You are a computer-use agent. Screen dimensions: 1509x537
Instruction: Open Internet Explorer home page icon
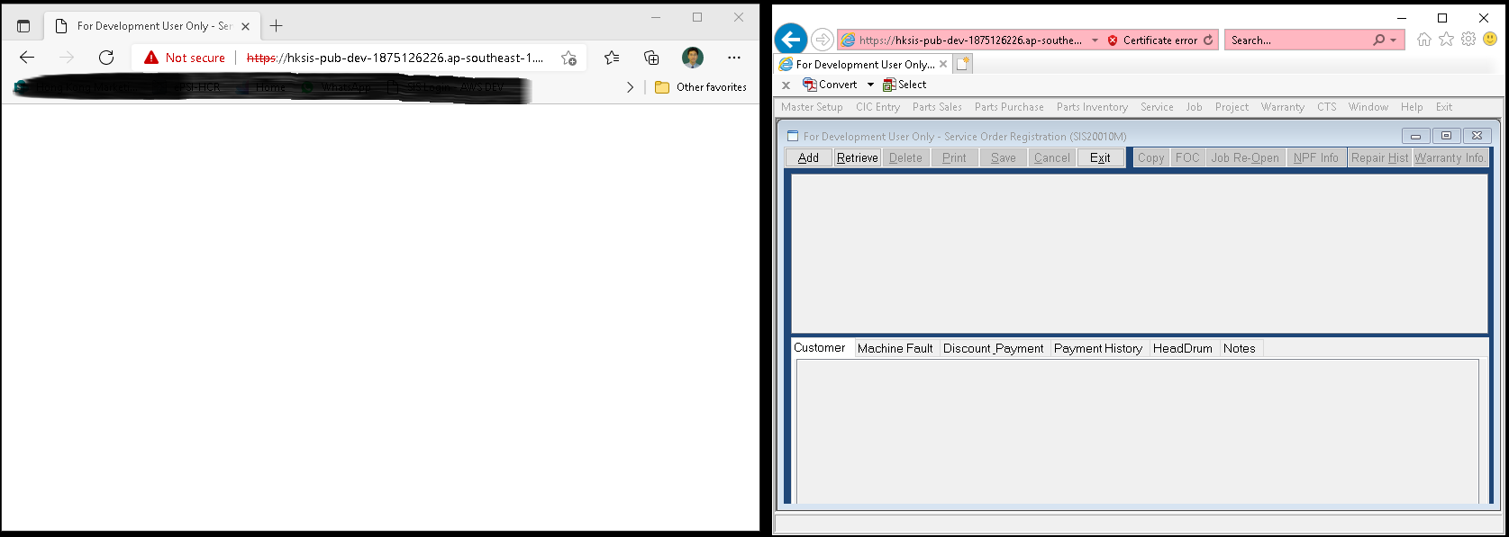coord(1423,40)
